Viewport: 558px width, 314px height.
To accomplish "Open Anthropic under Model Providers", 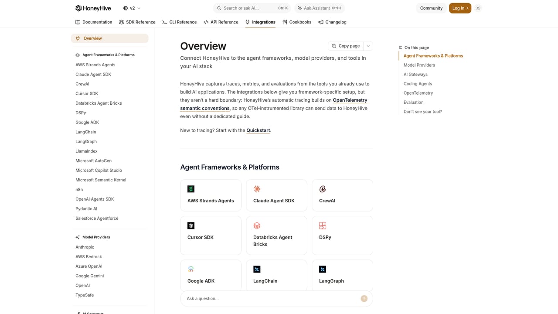I will [85, 247].
